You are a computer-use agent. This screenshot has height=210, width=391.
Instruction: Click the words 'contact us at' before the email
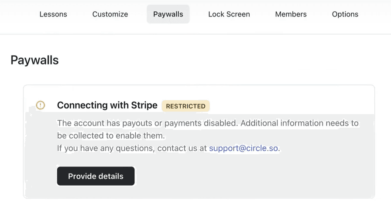click(x=182, y=148)
